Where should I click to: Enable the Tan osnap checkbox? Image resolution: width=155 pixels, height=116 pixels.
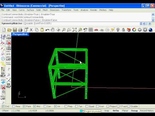point(76,106)
